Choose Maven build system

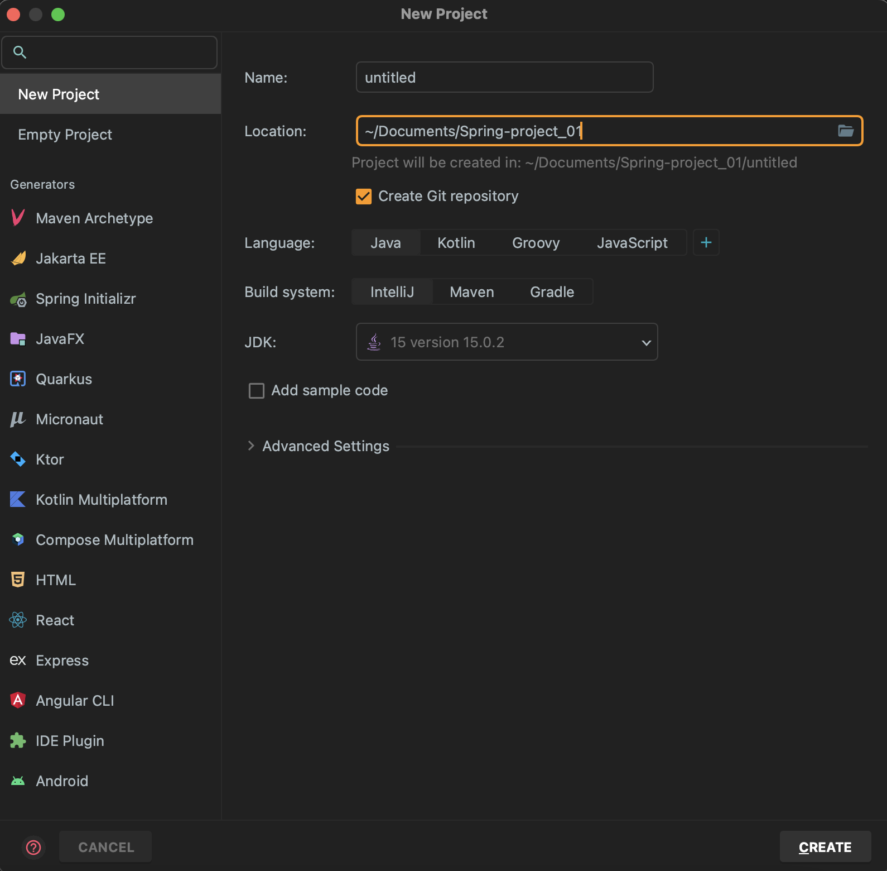pyautogui.click(x=472, y=292)
